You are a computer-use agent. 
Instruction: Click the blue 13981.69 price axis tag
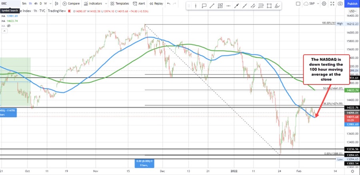click(352, 124)
